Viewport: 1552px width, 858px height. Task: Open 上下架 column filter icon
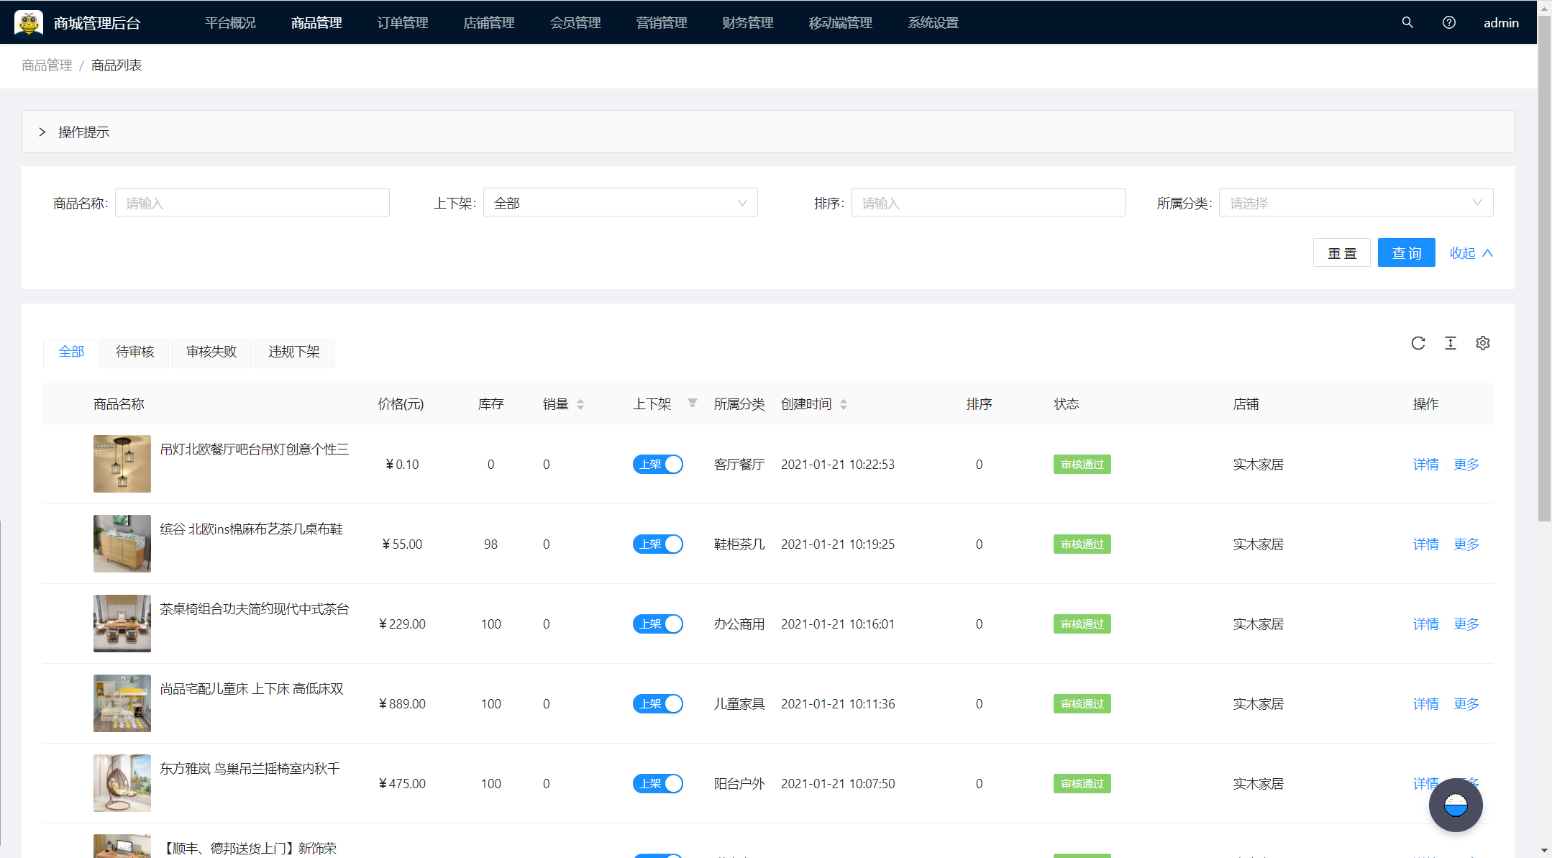(x=693, y=403)
